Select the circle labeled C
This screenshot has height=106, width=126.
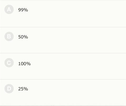pos(9,63)
